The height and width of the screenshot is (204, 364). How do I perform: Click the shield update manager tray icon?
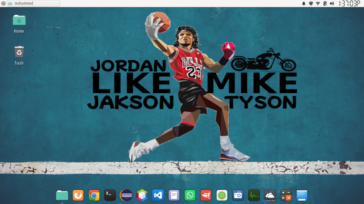311,3
